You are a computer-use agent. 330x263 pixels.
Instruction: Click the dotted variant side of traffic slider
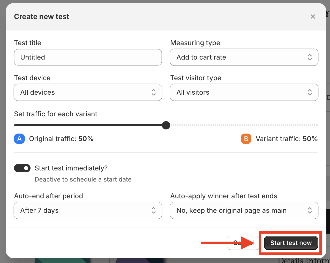click(243, 125)
